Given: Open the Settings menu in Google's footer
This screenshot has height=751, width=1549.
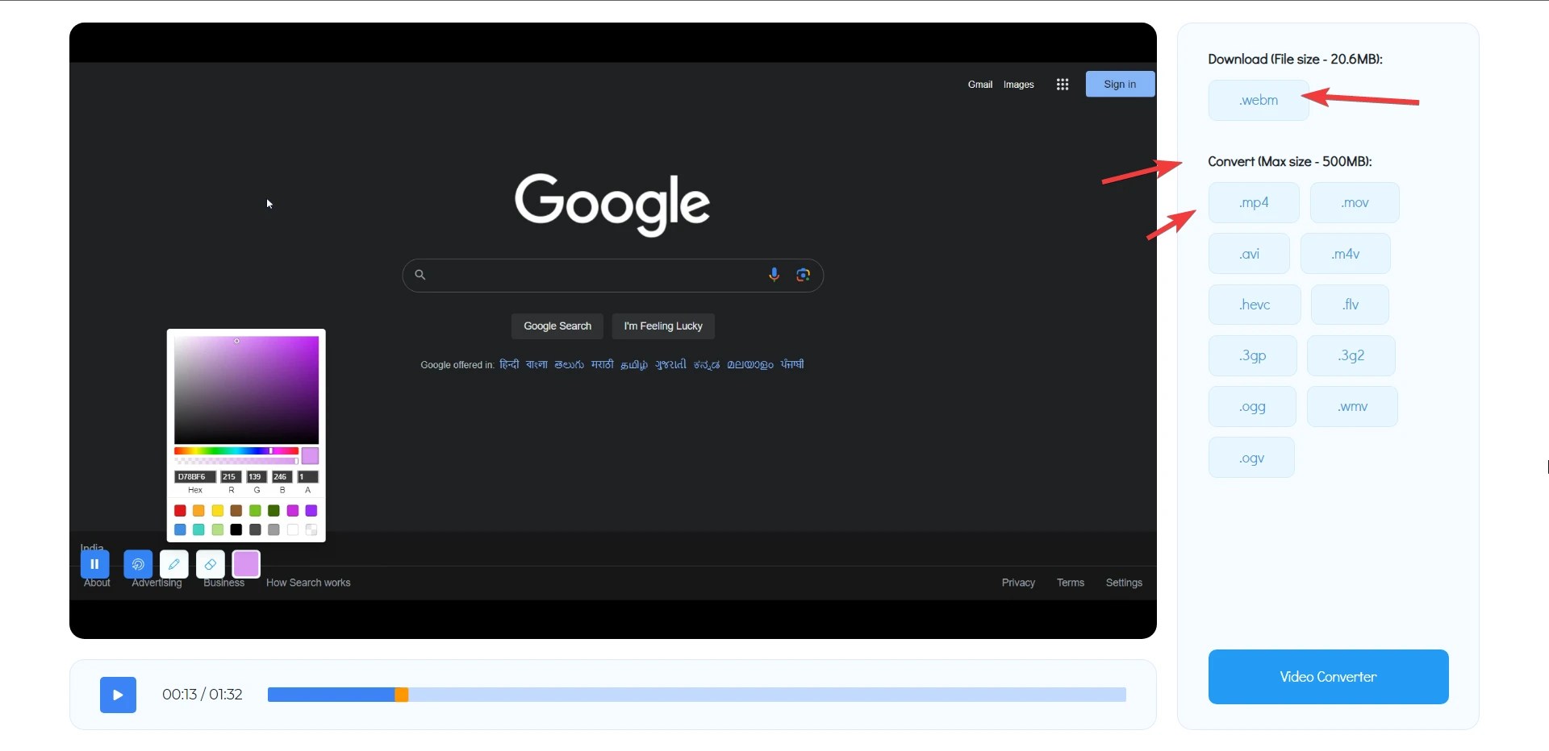Looking at the screenshot, I should click(1125, 582).
